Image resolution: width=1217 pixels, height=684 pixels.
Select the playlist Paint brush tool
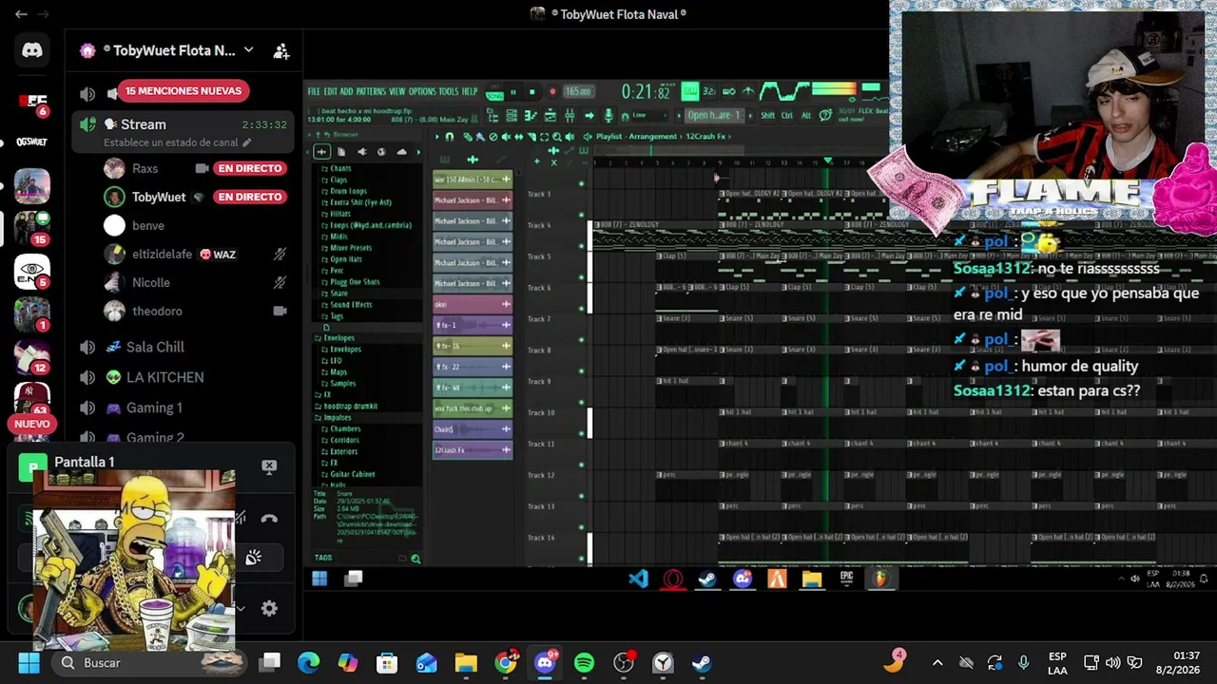tap(479, 137)
